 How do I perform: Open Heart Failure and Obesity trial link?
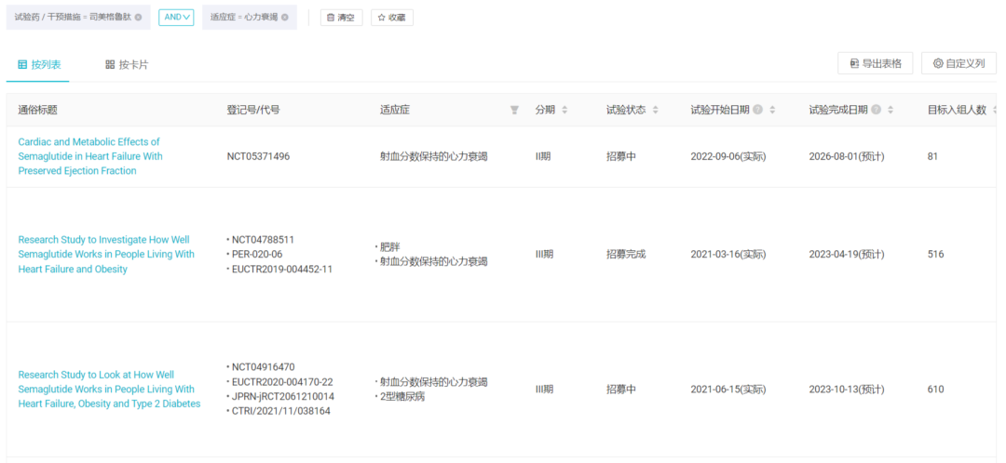pyautogui.click(x=106, y=254)
